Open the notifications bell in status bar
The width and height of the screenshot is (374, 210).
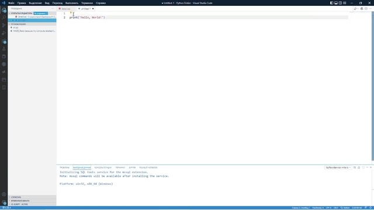click(x=370, y=208)
